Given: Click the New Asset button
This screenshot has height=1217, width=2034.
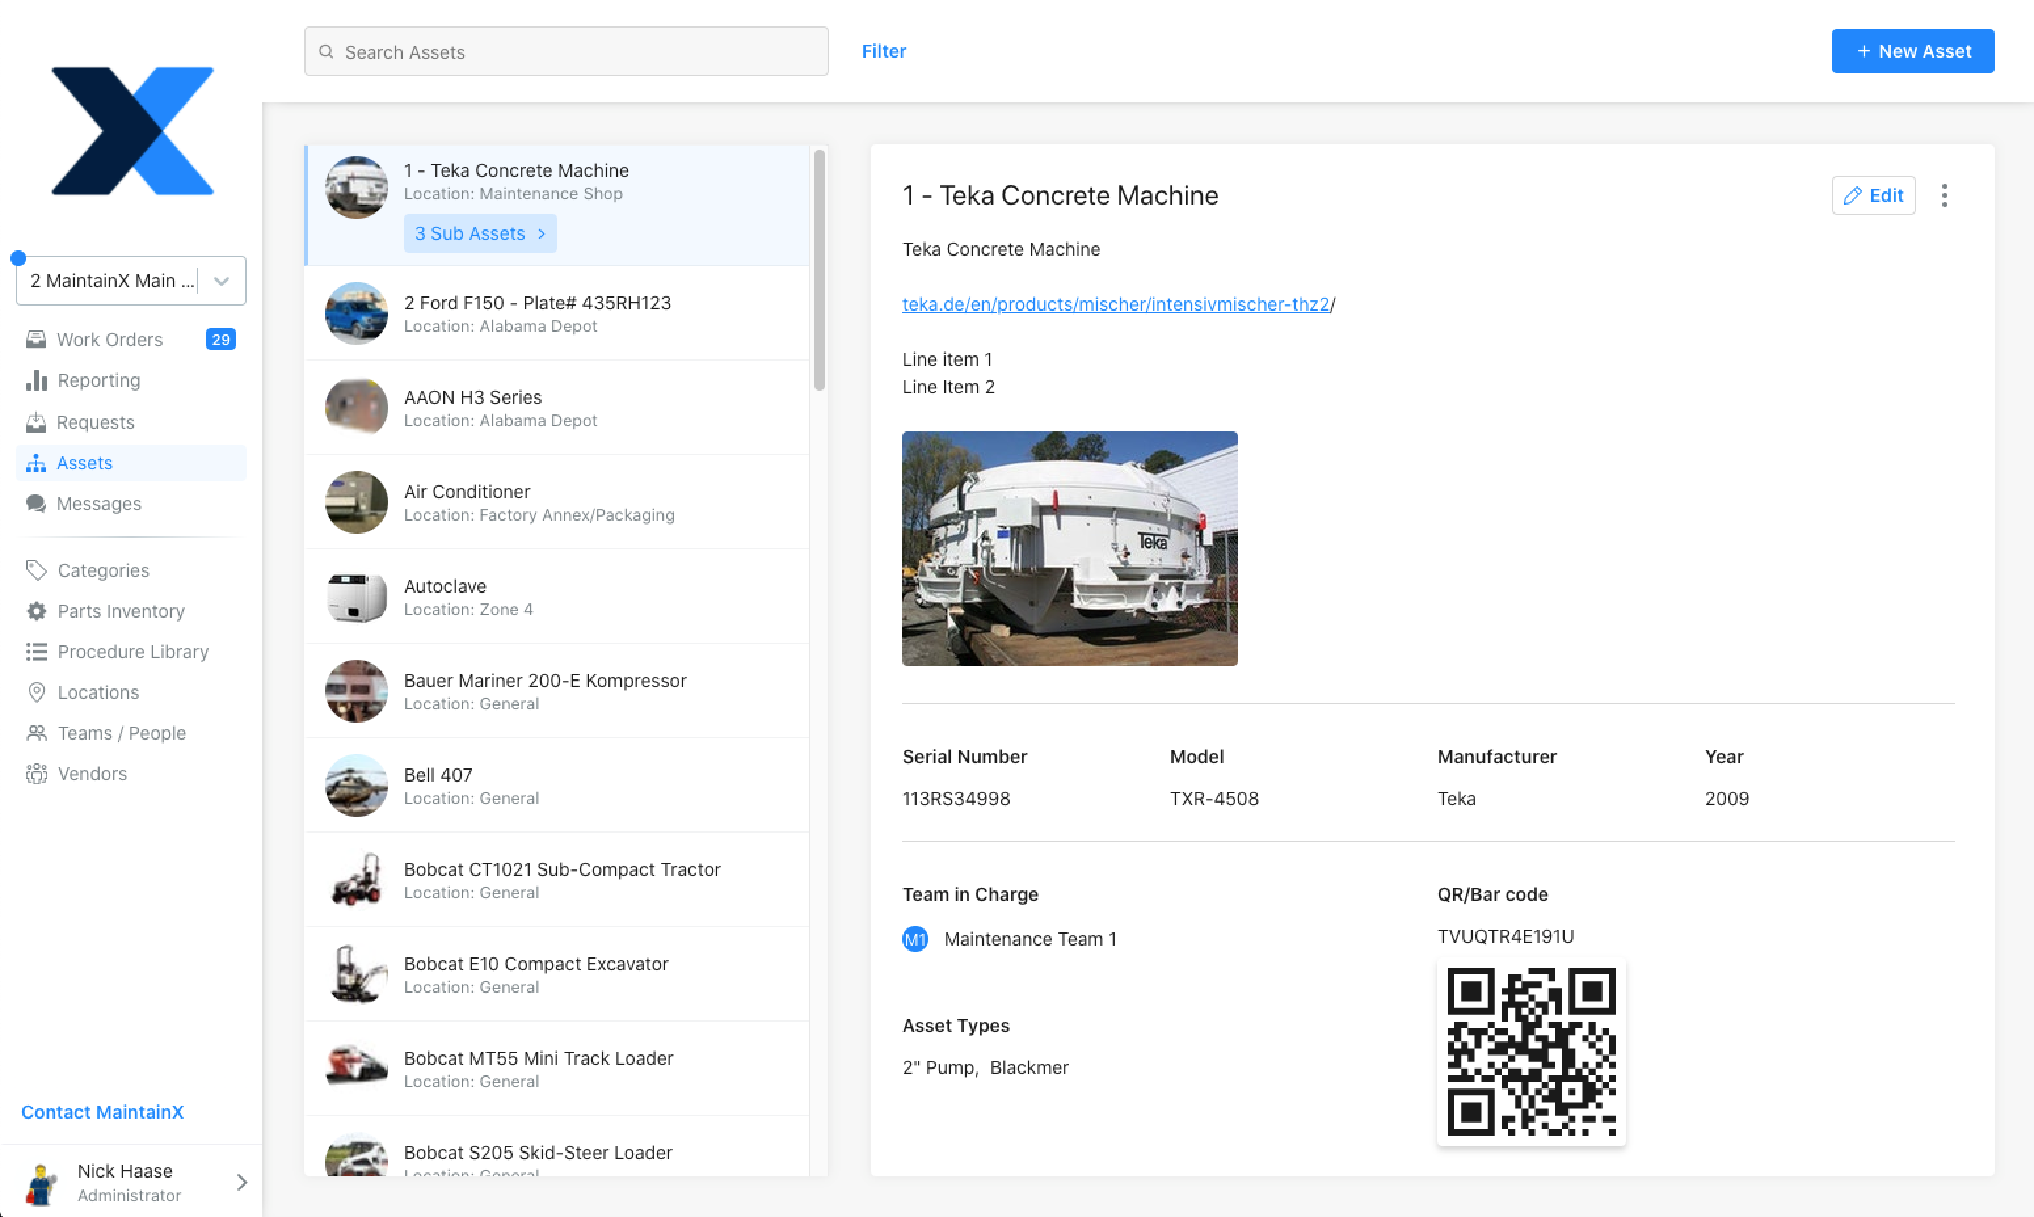Looking at the screenshot, I should [1913, 51].
